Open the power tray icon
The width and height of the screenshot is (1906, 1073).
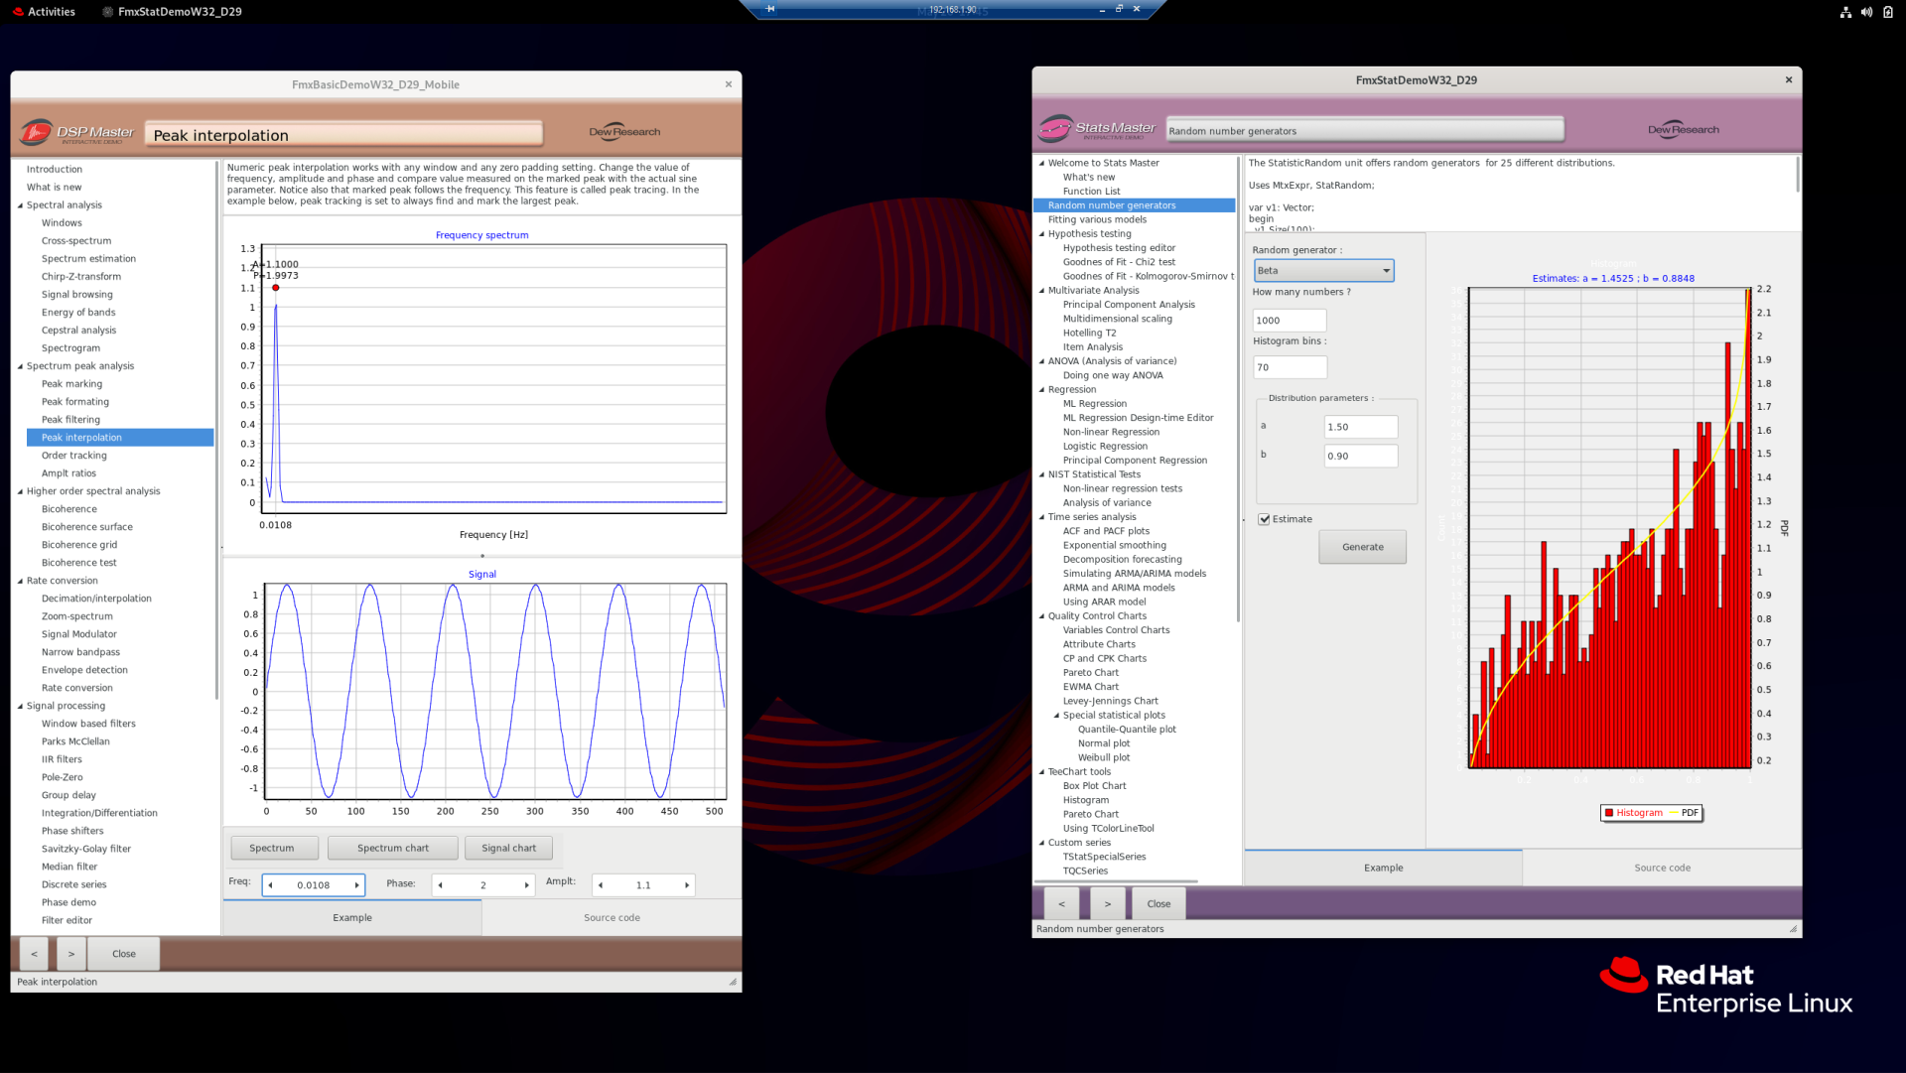tap(1887, 12)
